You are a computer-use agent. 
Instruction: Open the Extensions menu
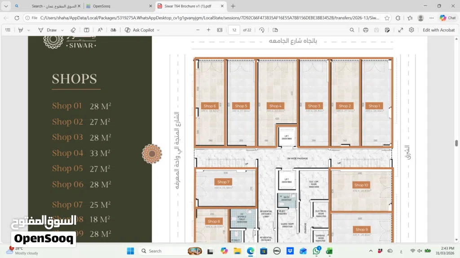(398, 18)
